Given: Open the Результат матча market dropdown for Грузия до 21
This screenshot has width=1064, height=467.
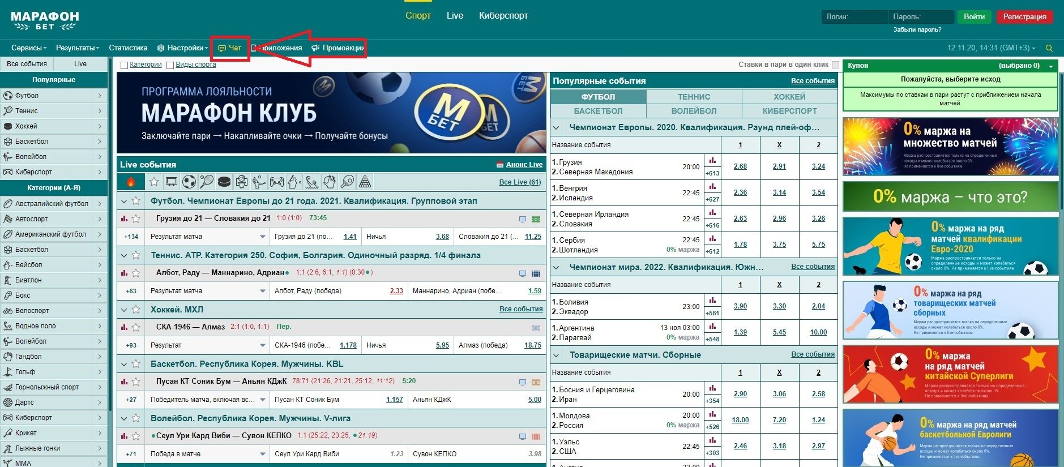Looking at the screenshot, I should 263,237.
